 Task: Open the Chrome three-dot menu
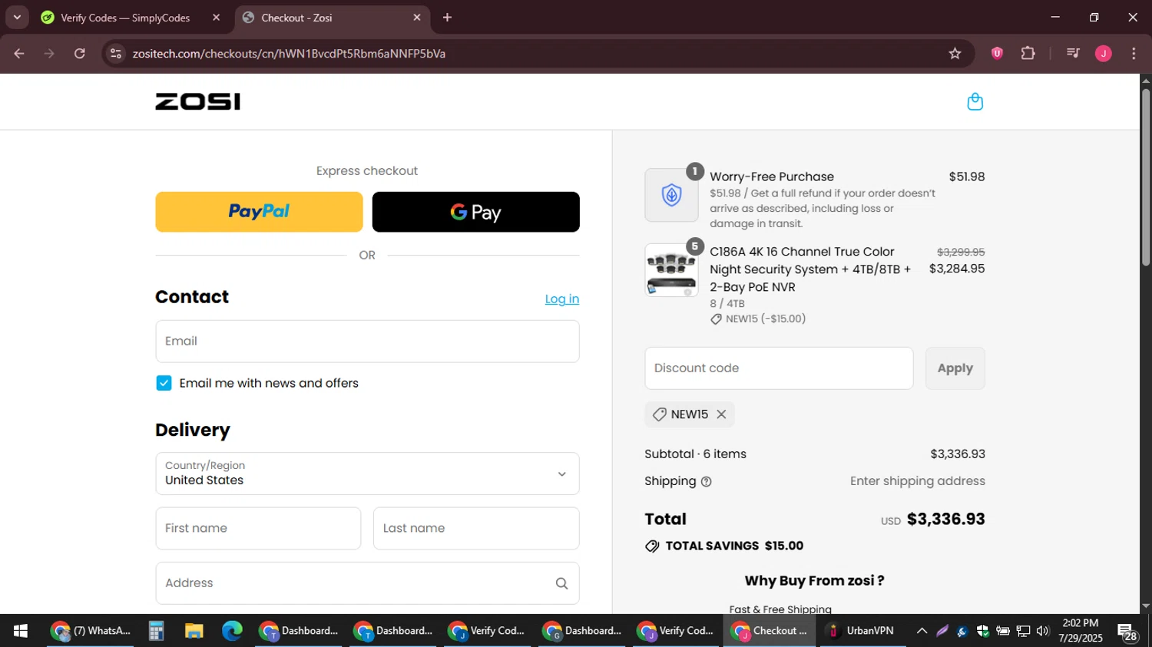click(1134, 54)
